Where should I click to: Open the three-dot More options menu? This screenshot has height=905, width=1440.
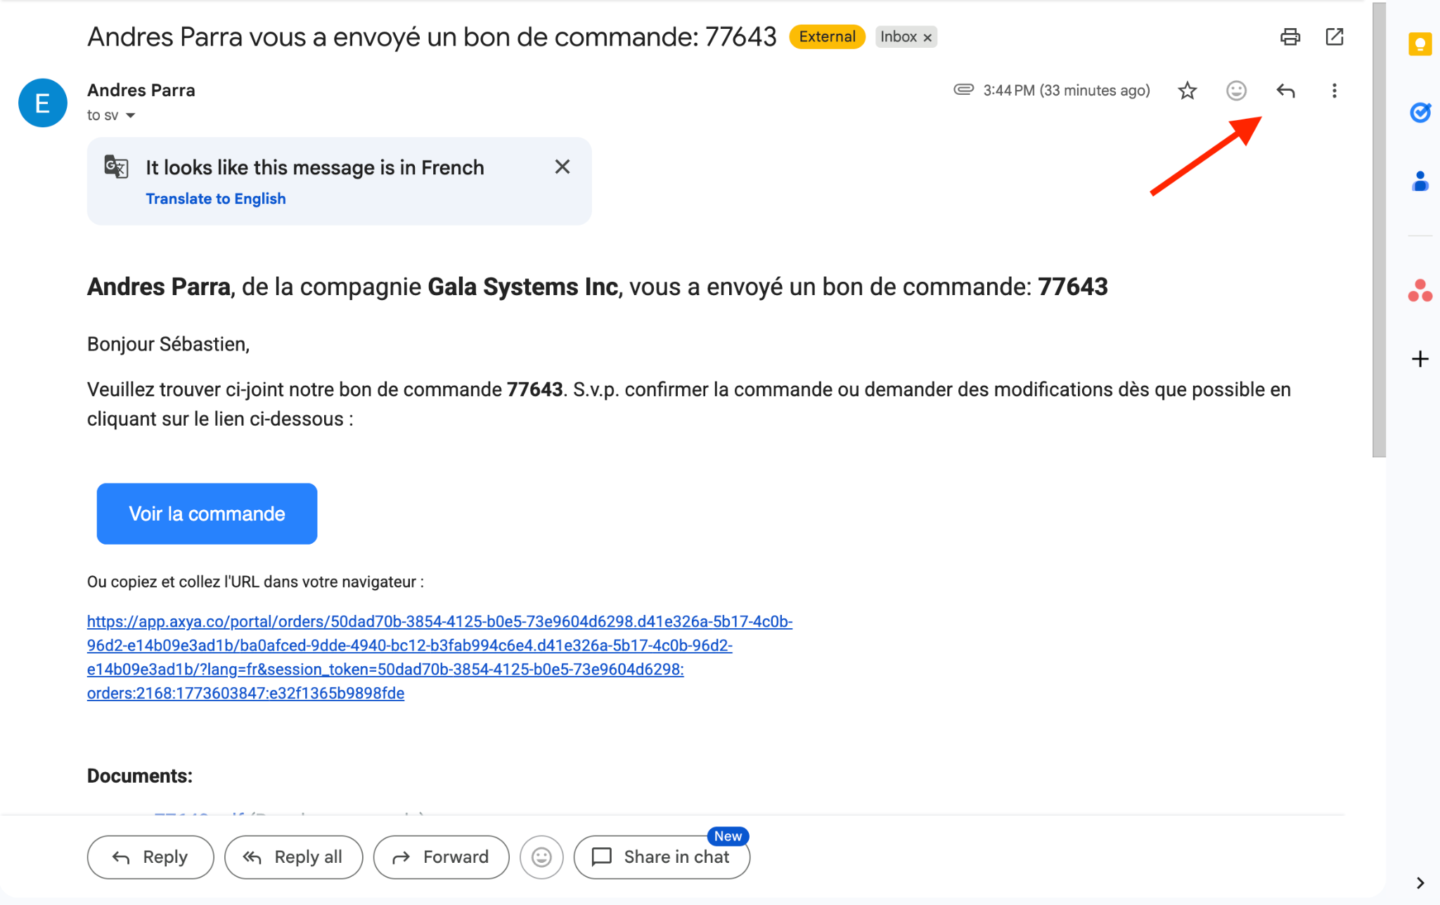(x=1334, y=91)
